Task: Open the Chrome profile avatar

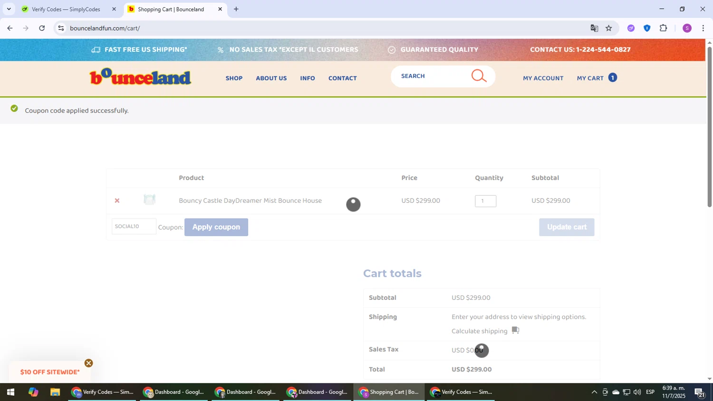Action: (687, 28)
